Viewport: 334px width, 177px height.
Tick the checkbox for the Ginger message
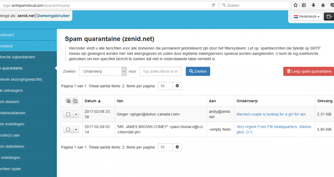pos(68,114)
